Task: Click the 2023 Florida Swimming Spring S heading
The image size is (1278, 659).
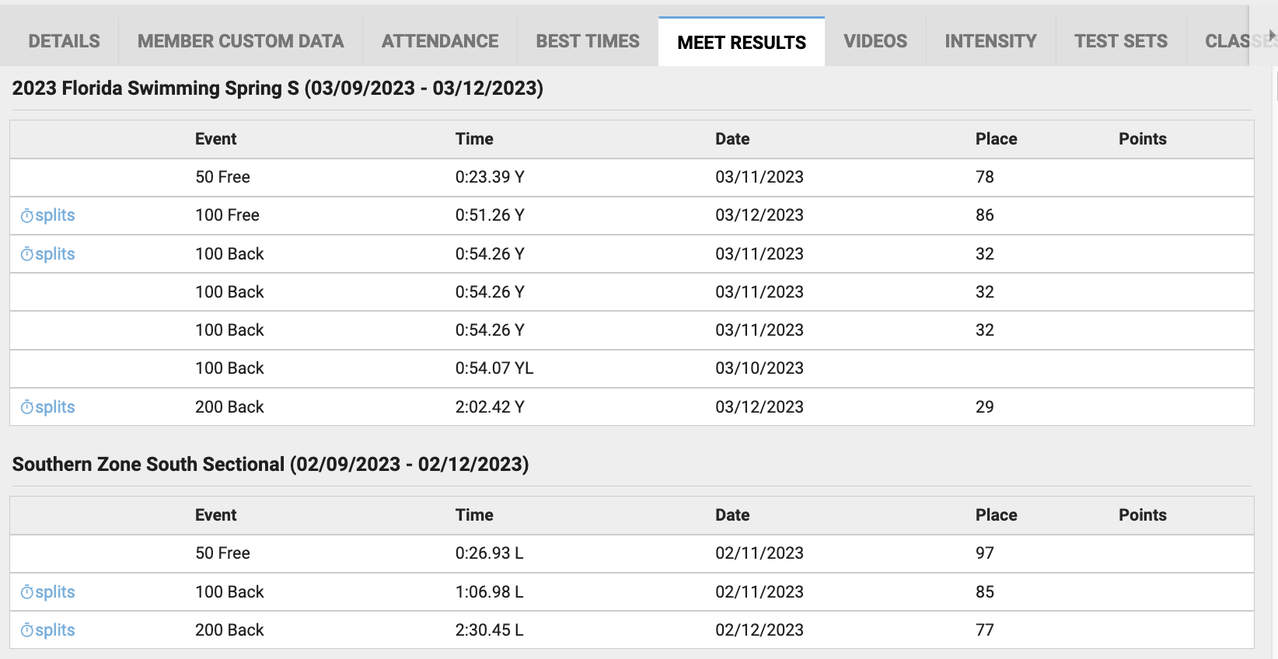Action: point(278,88)
